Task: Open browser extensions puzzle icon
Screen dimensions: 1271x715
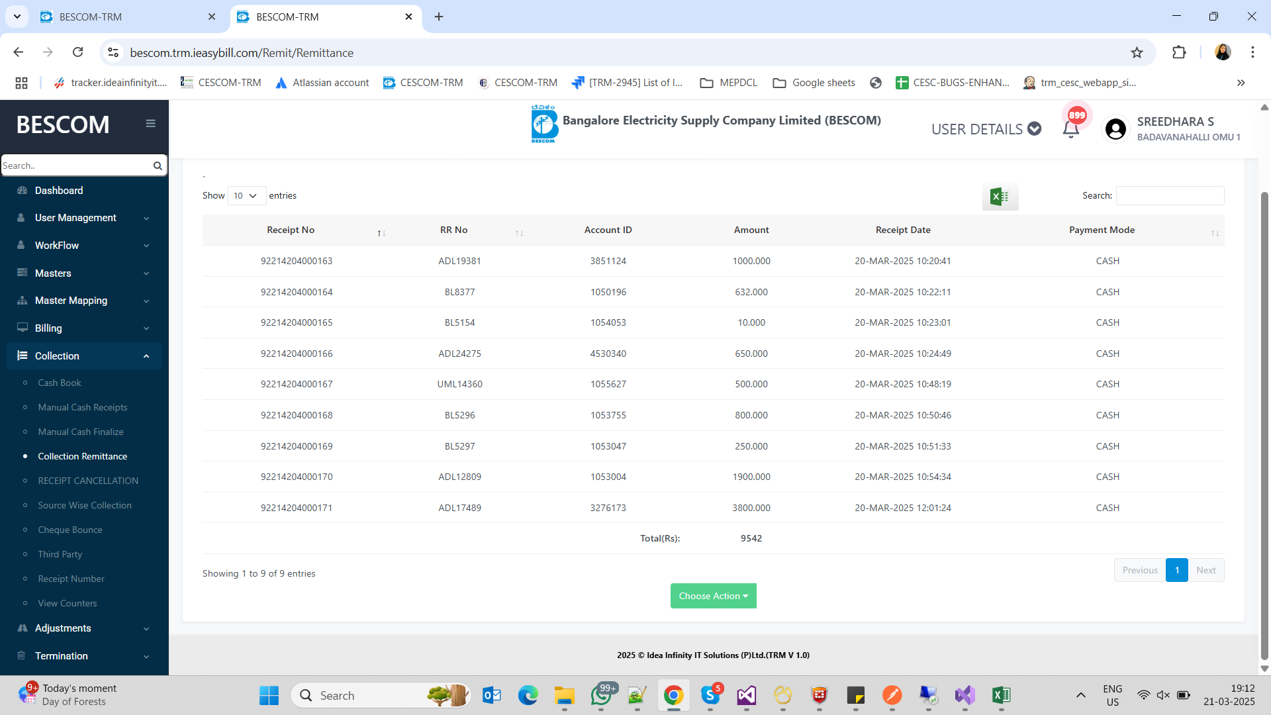Action: (1179, 52)
